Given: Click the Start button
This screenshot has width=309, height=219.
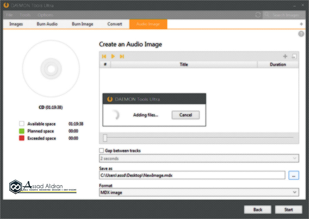Looking at the screenshot, I should tap(289, 210).
